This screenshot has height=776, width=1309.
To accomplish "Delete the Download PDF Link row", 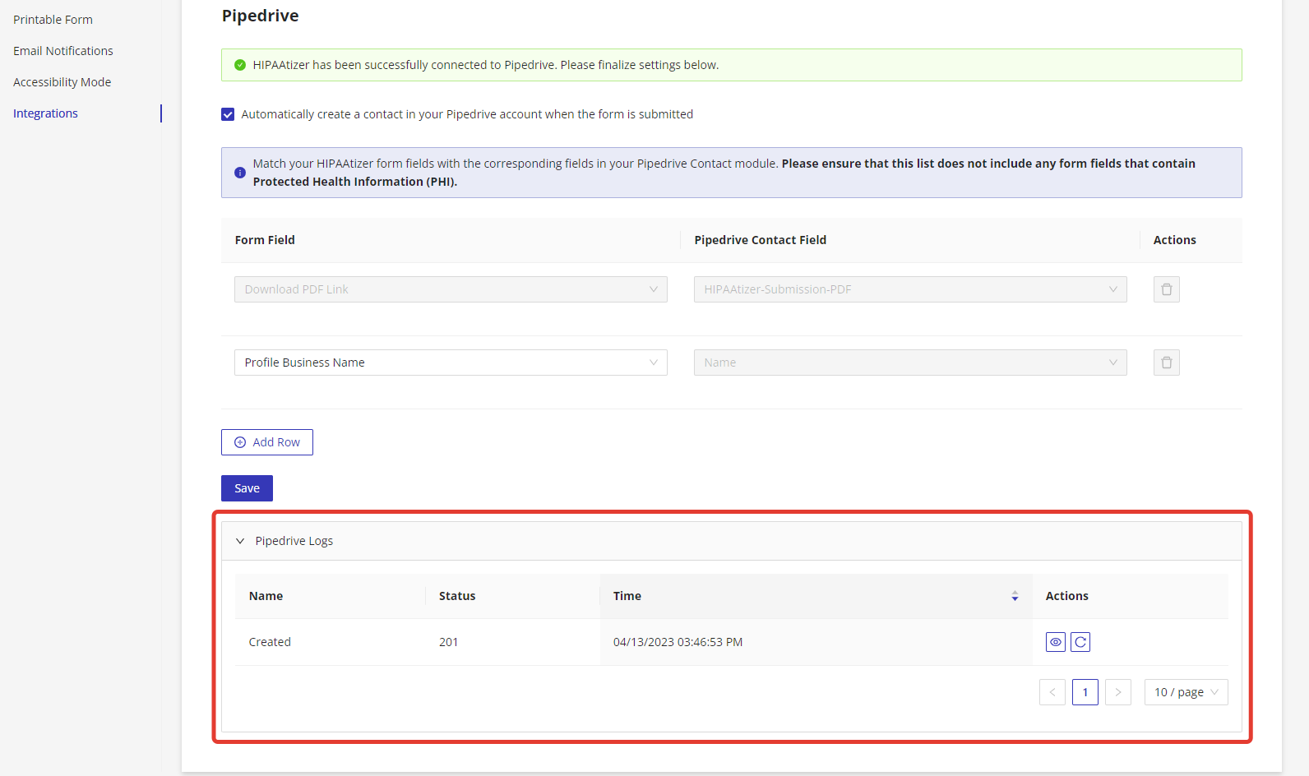I will tap(1166, 289).
